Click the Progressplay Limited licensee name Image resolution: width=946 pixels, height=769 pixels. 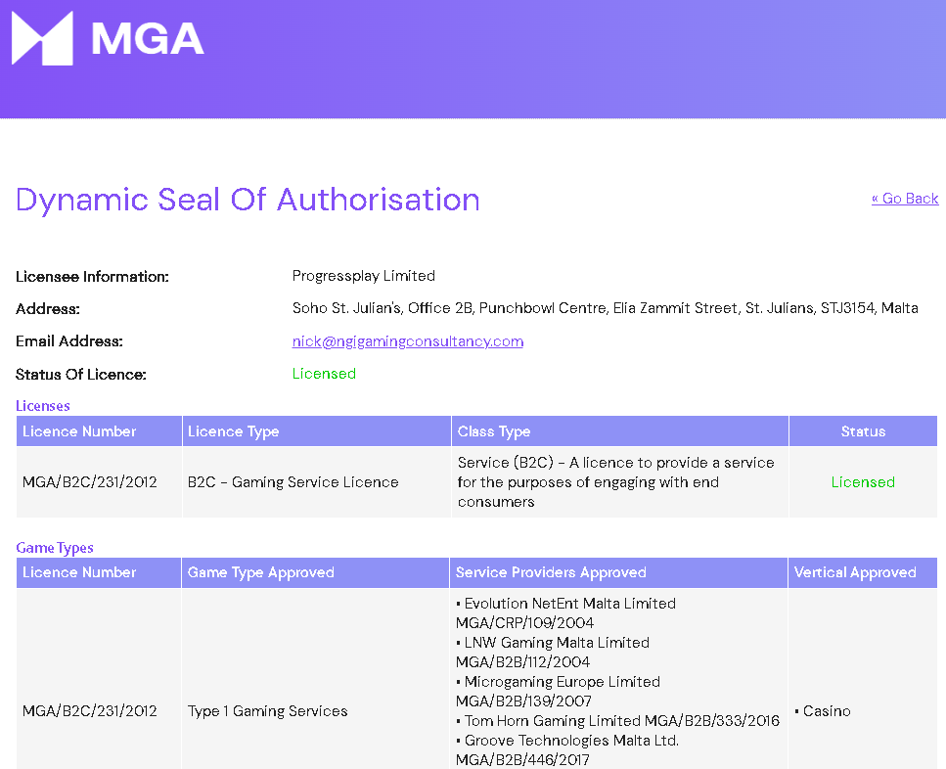click(x=364, y=276)
